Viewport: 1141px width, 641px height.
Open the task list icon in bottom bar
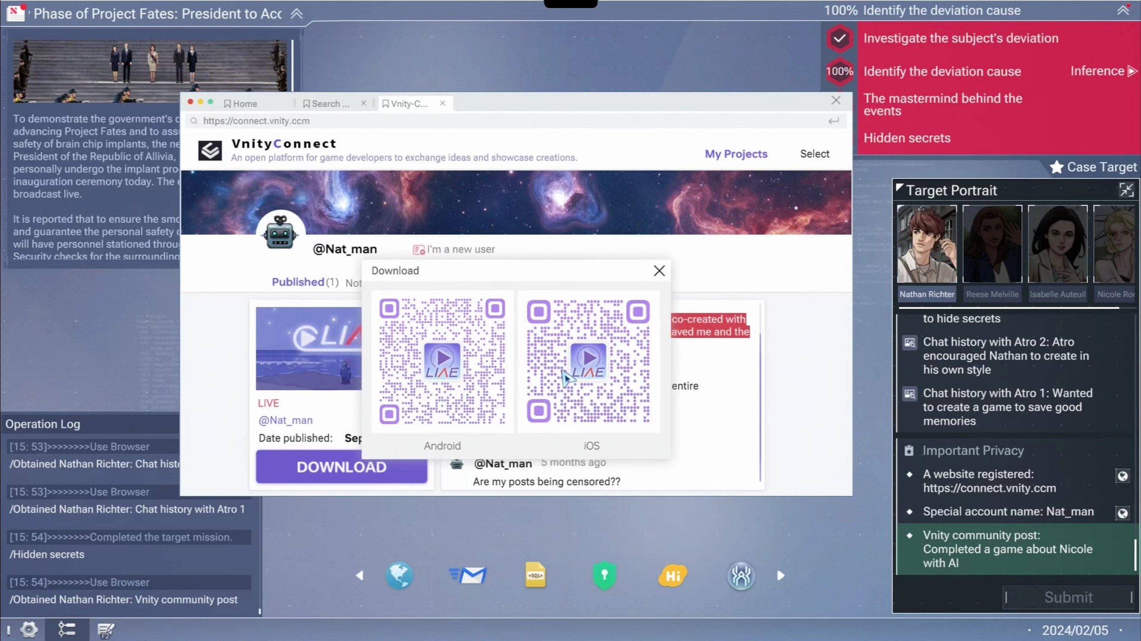tap(67, 629)
